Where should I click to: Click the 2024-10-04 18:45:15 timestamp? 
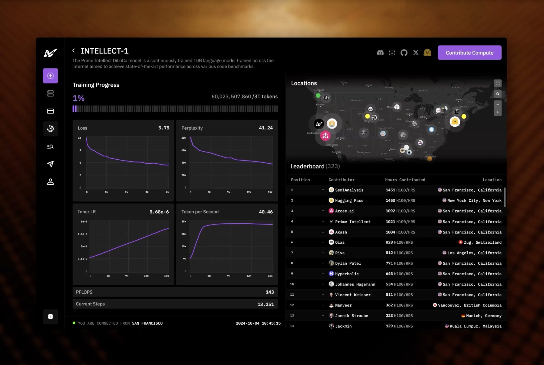pos(258,323)
